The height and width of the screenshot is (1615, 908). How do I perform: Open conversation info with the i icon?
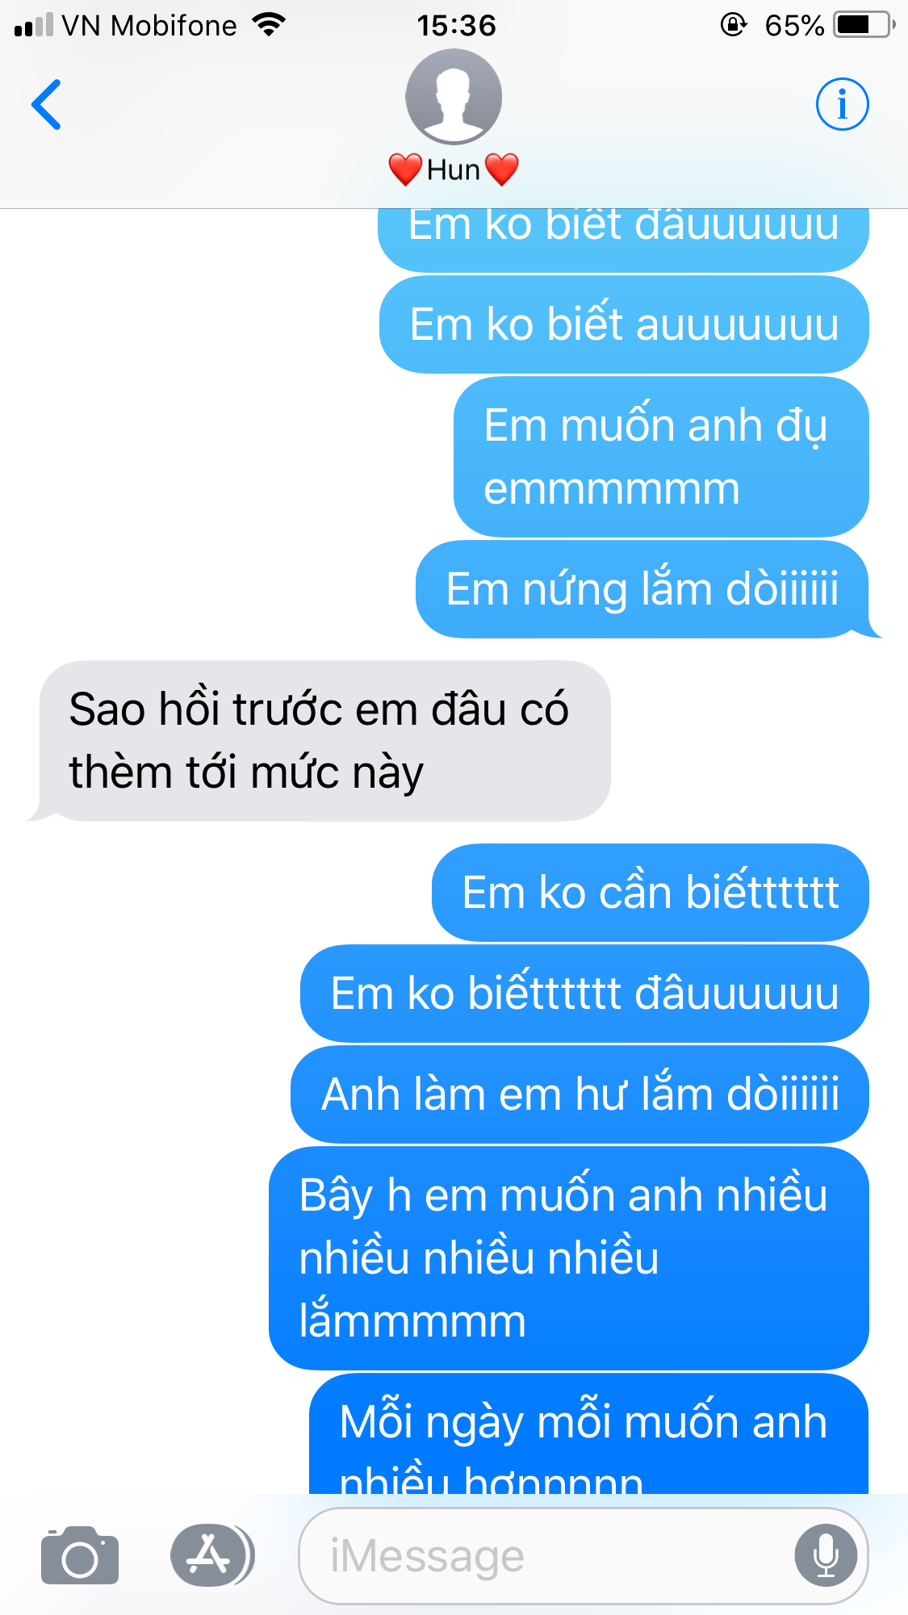click(842, 104)
